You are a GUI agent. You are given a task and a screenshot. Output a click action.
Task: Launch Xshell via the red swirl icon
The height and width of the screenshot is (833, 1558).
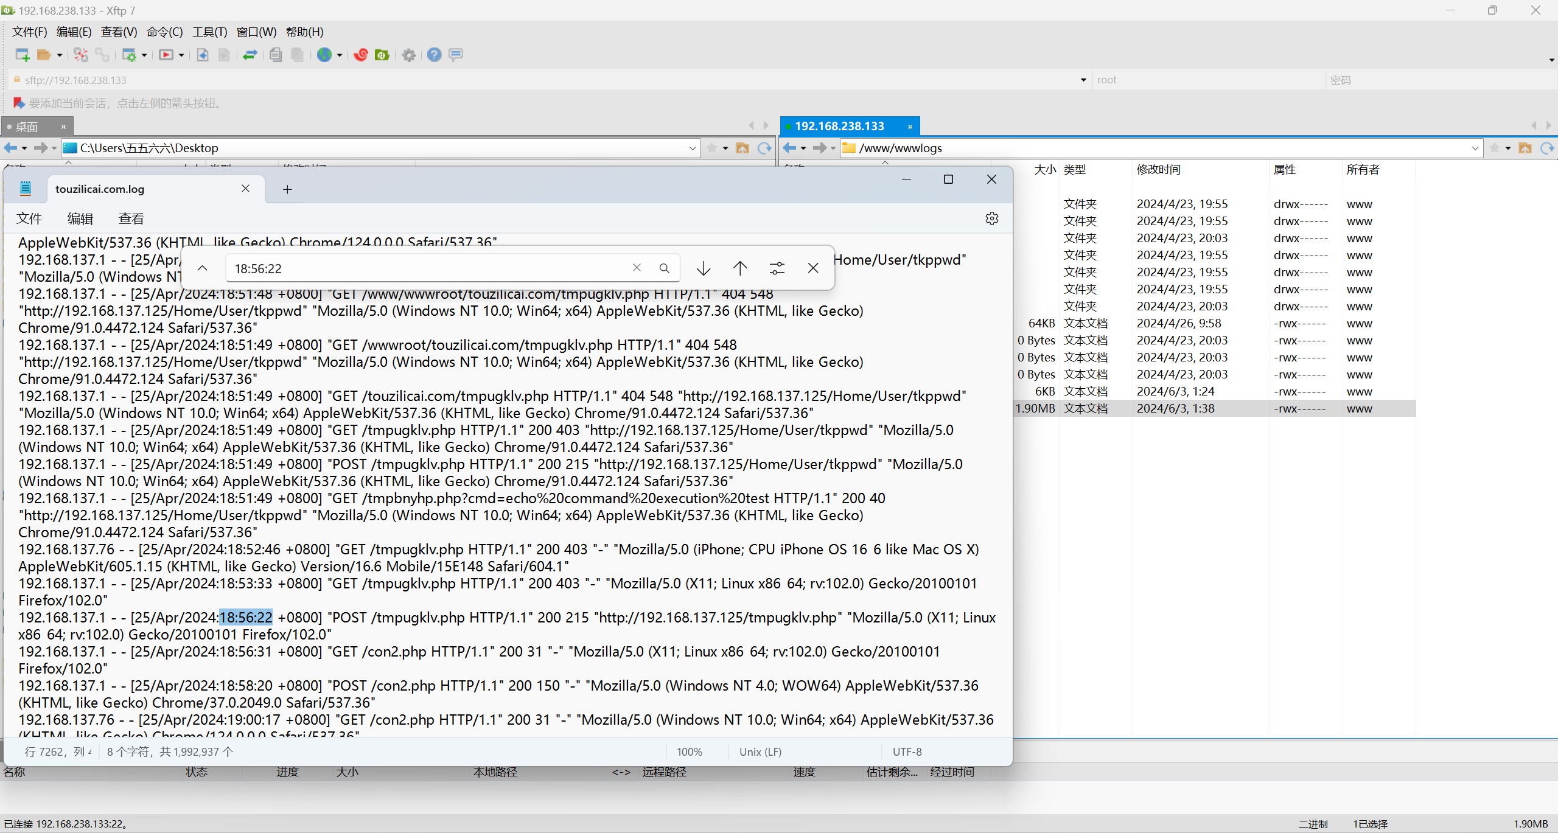coord(361,55)
